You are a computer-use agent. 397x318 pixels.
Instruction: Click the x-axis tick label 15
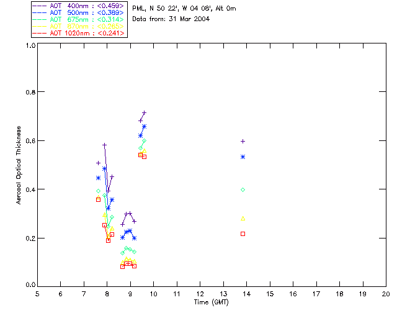(x=270, y=294)
